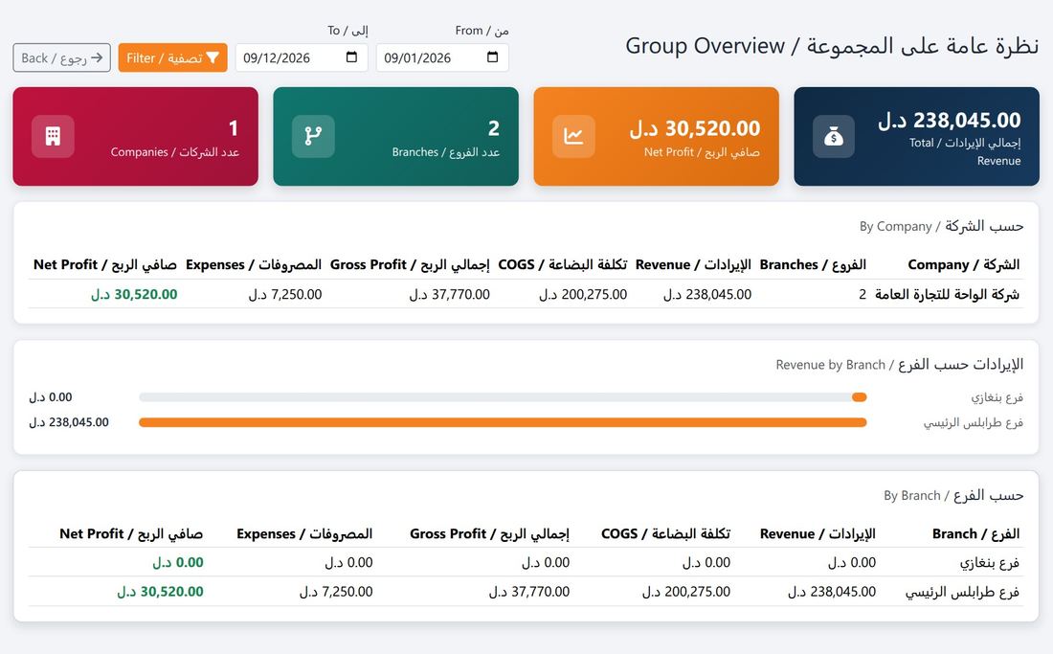Click the branch icon on Branches card
This screenshot has width=1053, height=654.
[314, 136]
